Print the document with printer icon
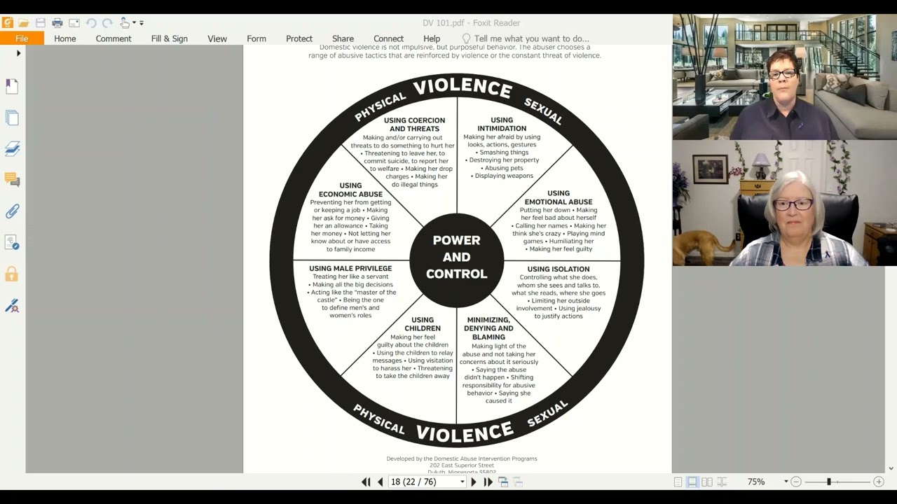Image resolution: width=897 pixels, height=504 pixels. [57, 22]
